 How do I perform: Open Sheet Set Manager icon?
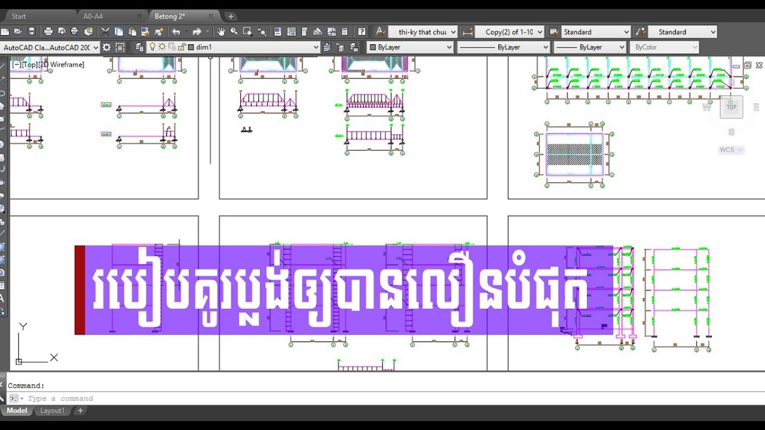pyautogui.click(x=318, y=32)
